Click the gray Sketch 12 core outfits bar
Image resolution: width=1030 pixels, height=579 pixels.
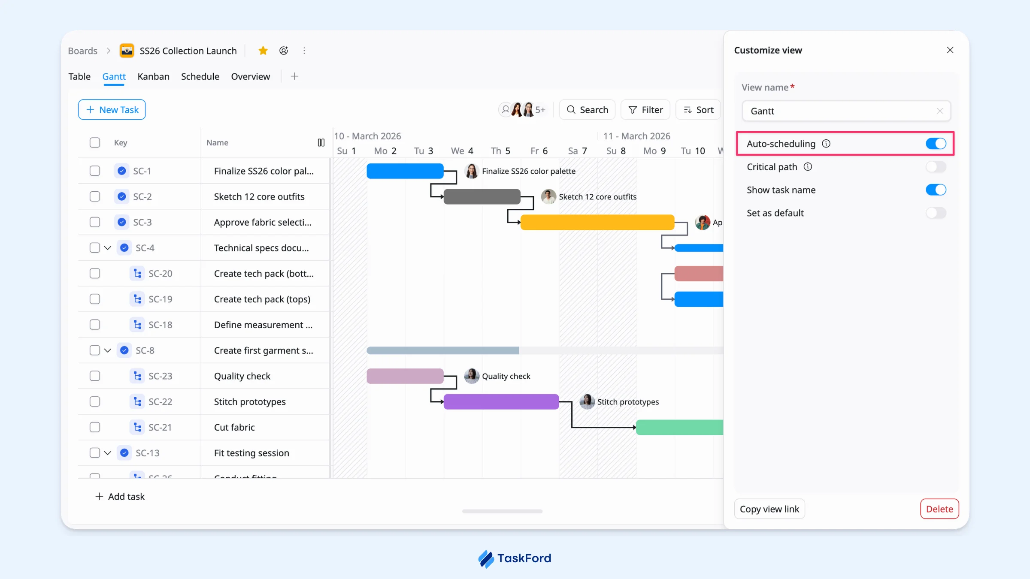tap(482, 196)
